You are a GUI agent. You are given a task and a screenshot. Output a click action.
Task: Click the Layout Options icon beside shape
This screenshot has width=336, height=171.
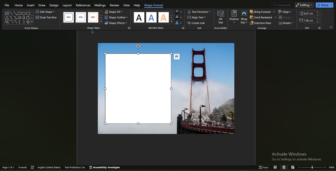pyautogui.click(x=177, y=56)
